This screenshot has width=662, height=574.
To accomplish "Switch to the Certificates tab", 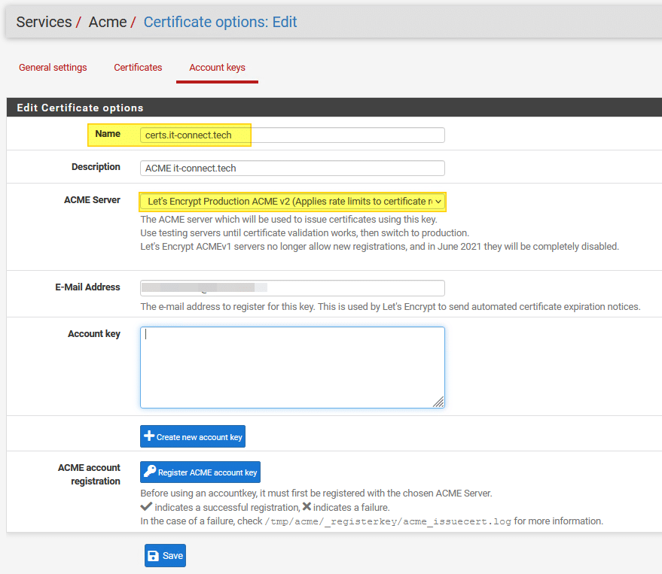I will click(x=138, y=67).
